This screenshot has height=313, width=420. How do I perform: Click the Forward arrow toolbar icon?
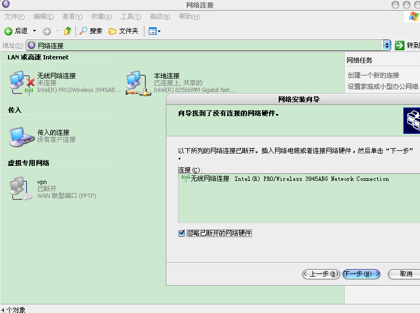(x=47, y=32)
